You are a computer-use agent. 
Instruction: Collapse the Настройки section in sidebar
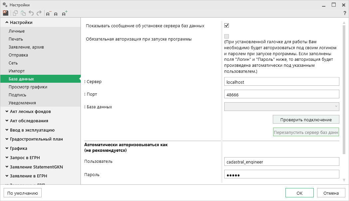[21, 23]
